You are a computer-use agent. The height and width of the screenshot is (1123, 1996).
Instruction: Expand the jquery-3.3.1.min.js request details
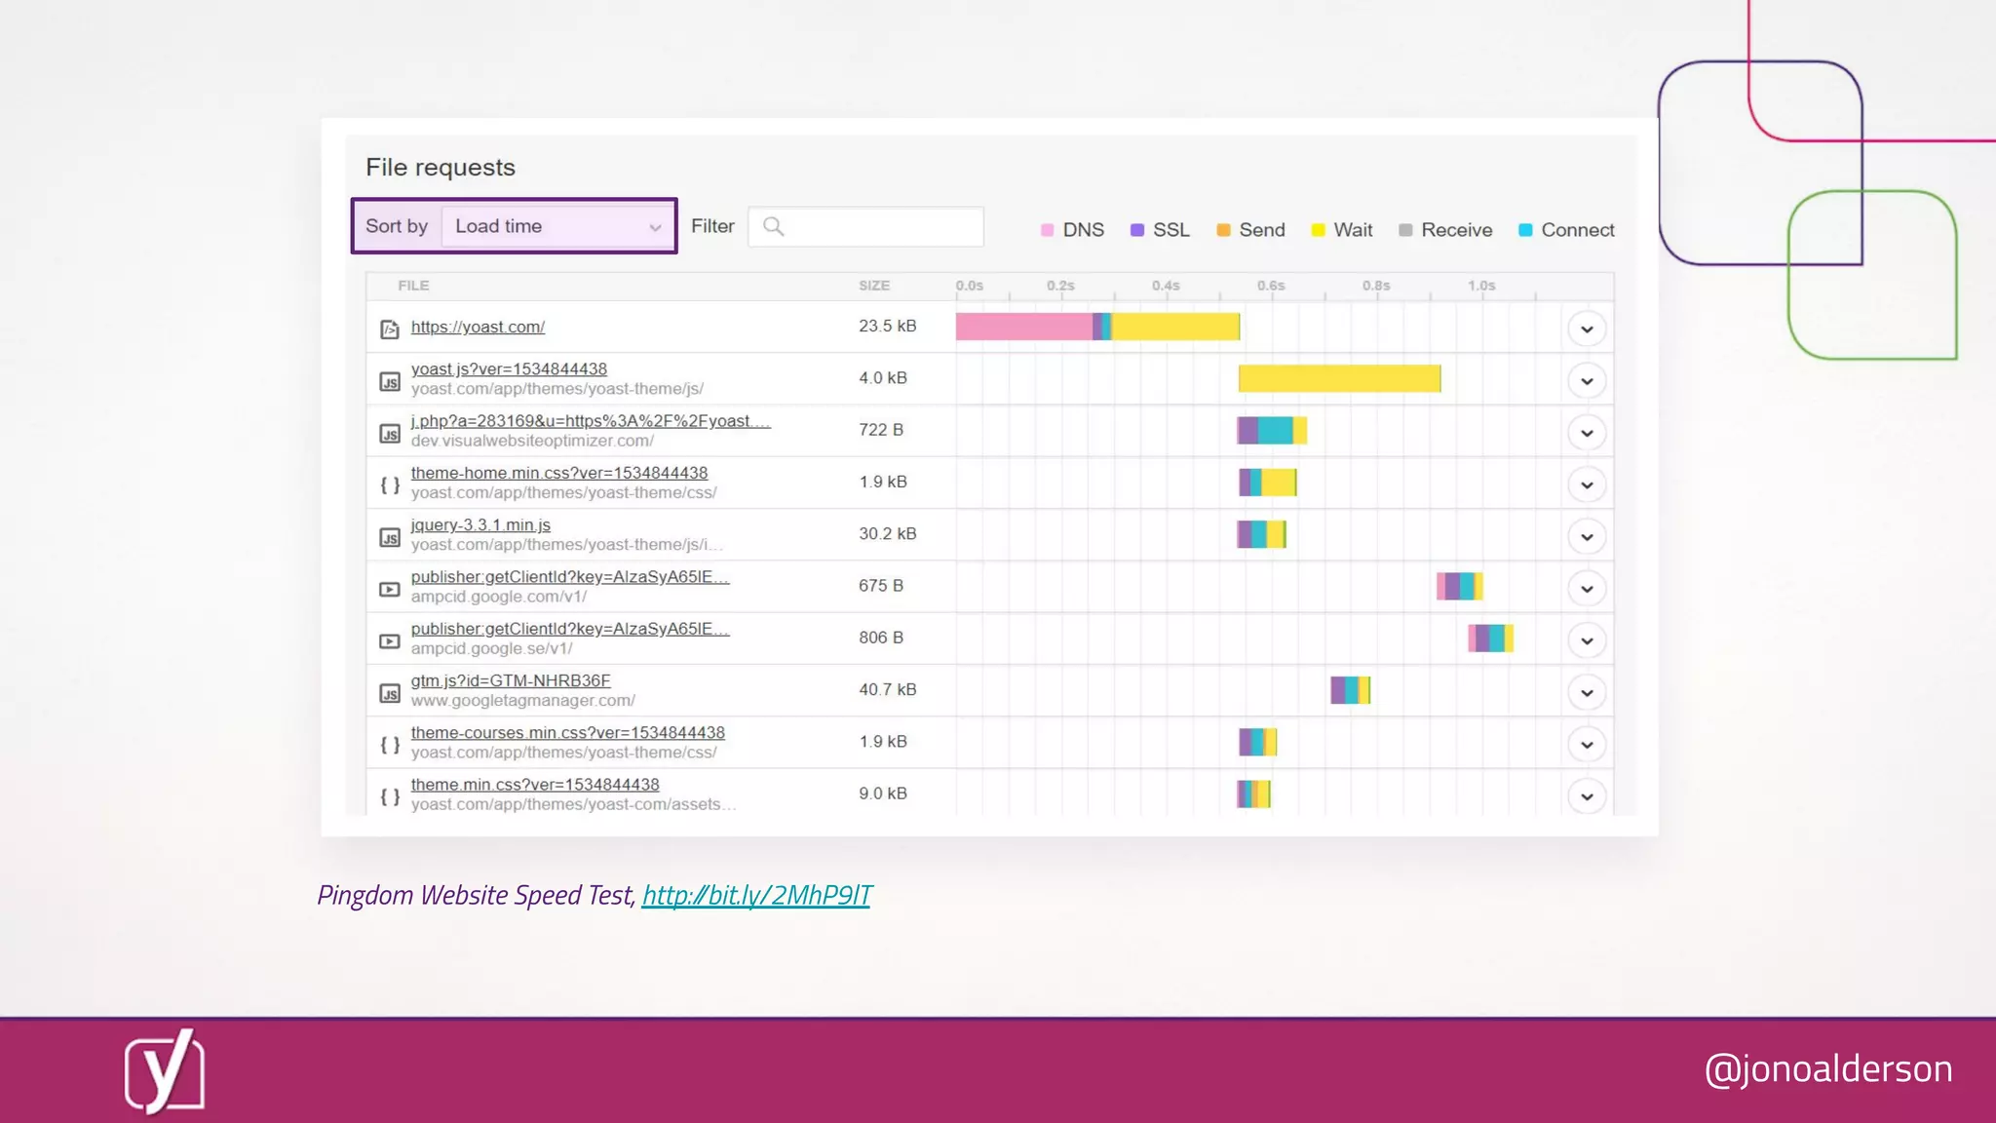coord(1586,537)
